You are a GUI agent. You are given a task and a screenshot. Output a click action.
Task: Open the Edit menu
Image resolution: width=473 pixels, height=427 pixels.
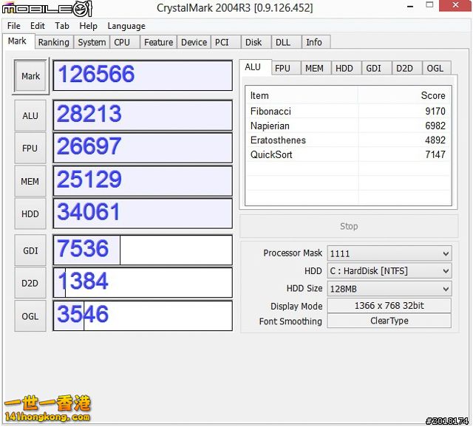tap(38, 26)
